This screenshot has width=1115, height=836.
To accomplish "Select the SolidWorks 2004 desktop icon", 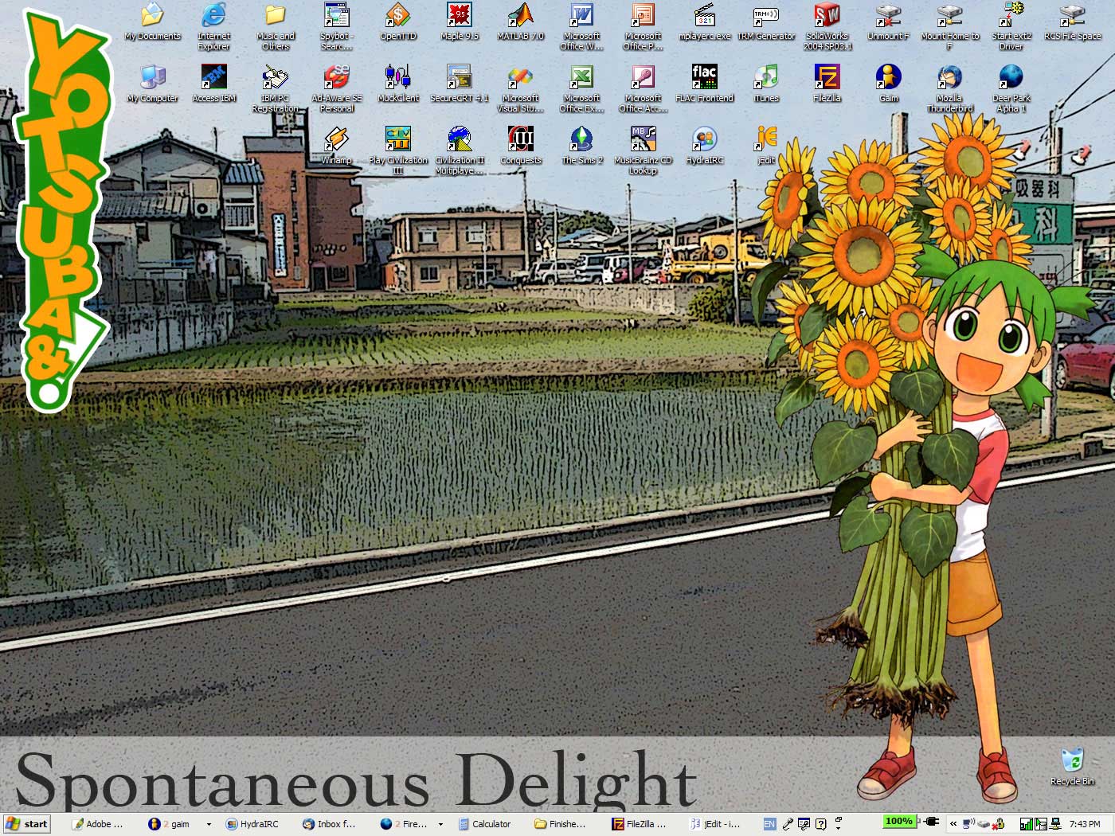I will [827, 26].
